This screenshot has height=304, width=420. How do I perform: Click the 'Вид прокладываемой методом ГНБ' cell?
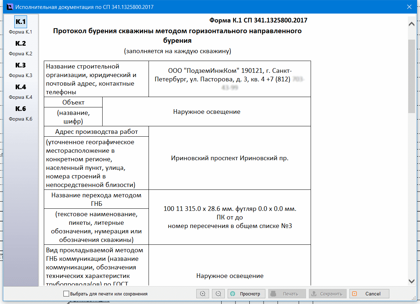[x=97, y=265]
